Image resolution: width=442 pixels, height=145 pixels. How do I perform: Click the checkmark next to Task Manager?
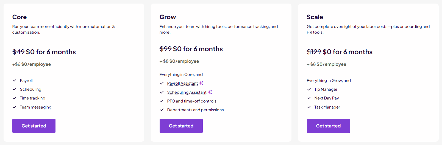click(309, 107)
